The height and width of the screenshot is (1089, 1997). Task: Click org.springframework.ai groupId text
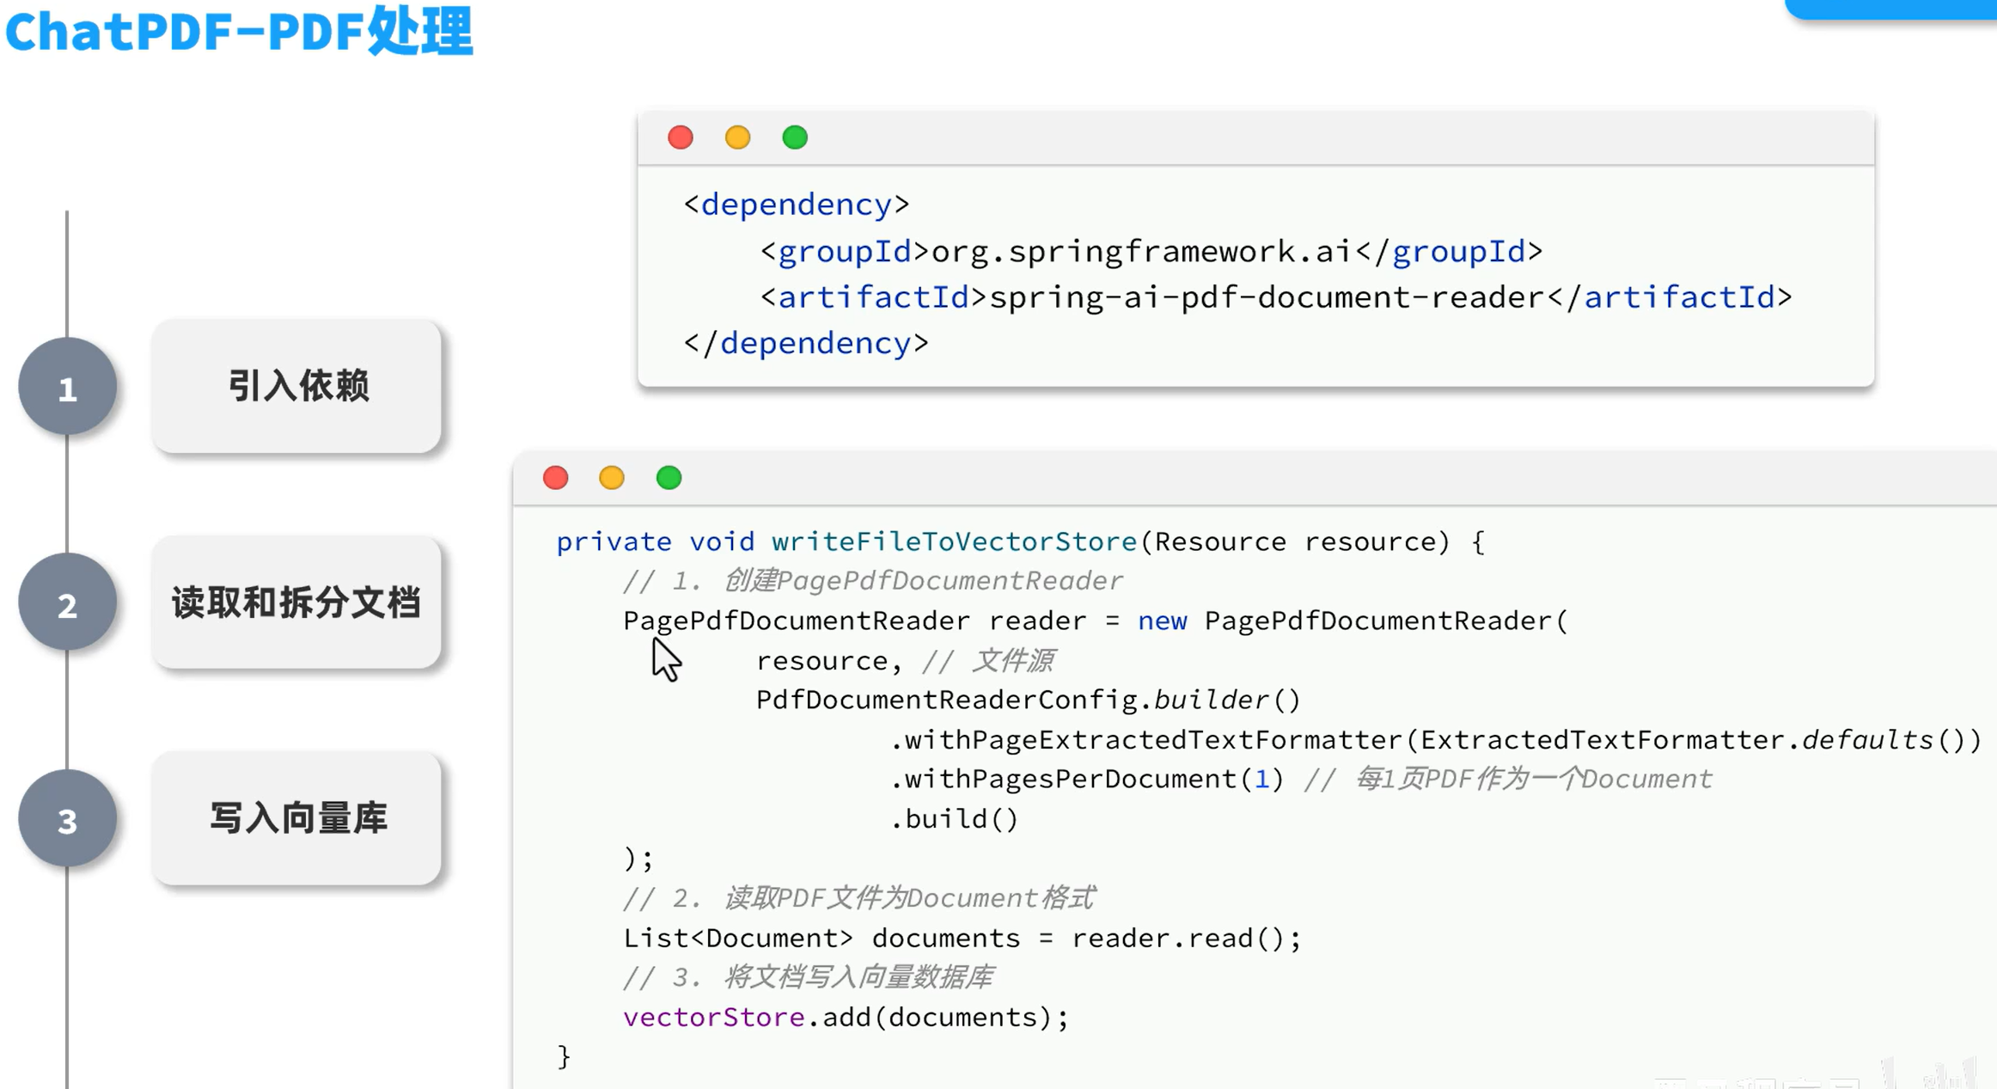tap(1143, 252)
